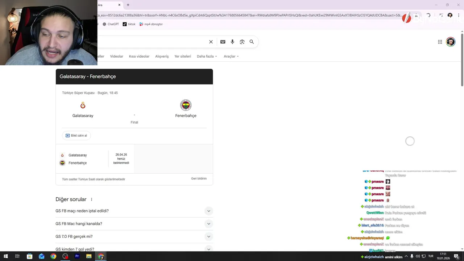Click the browser address bar URL
Screen dimensions: 464x261
click(x=250, y=15)
